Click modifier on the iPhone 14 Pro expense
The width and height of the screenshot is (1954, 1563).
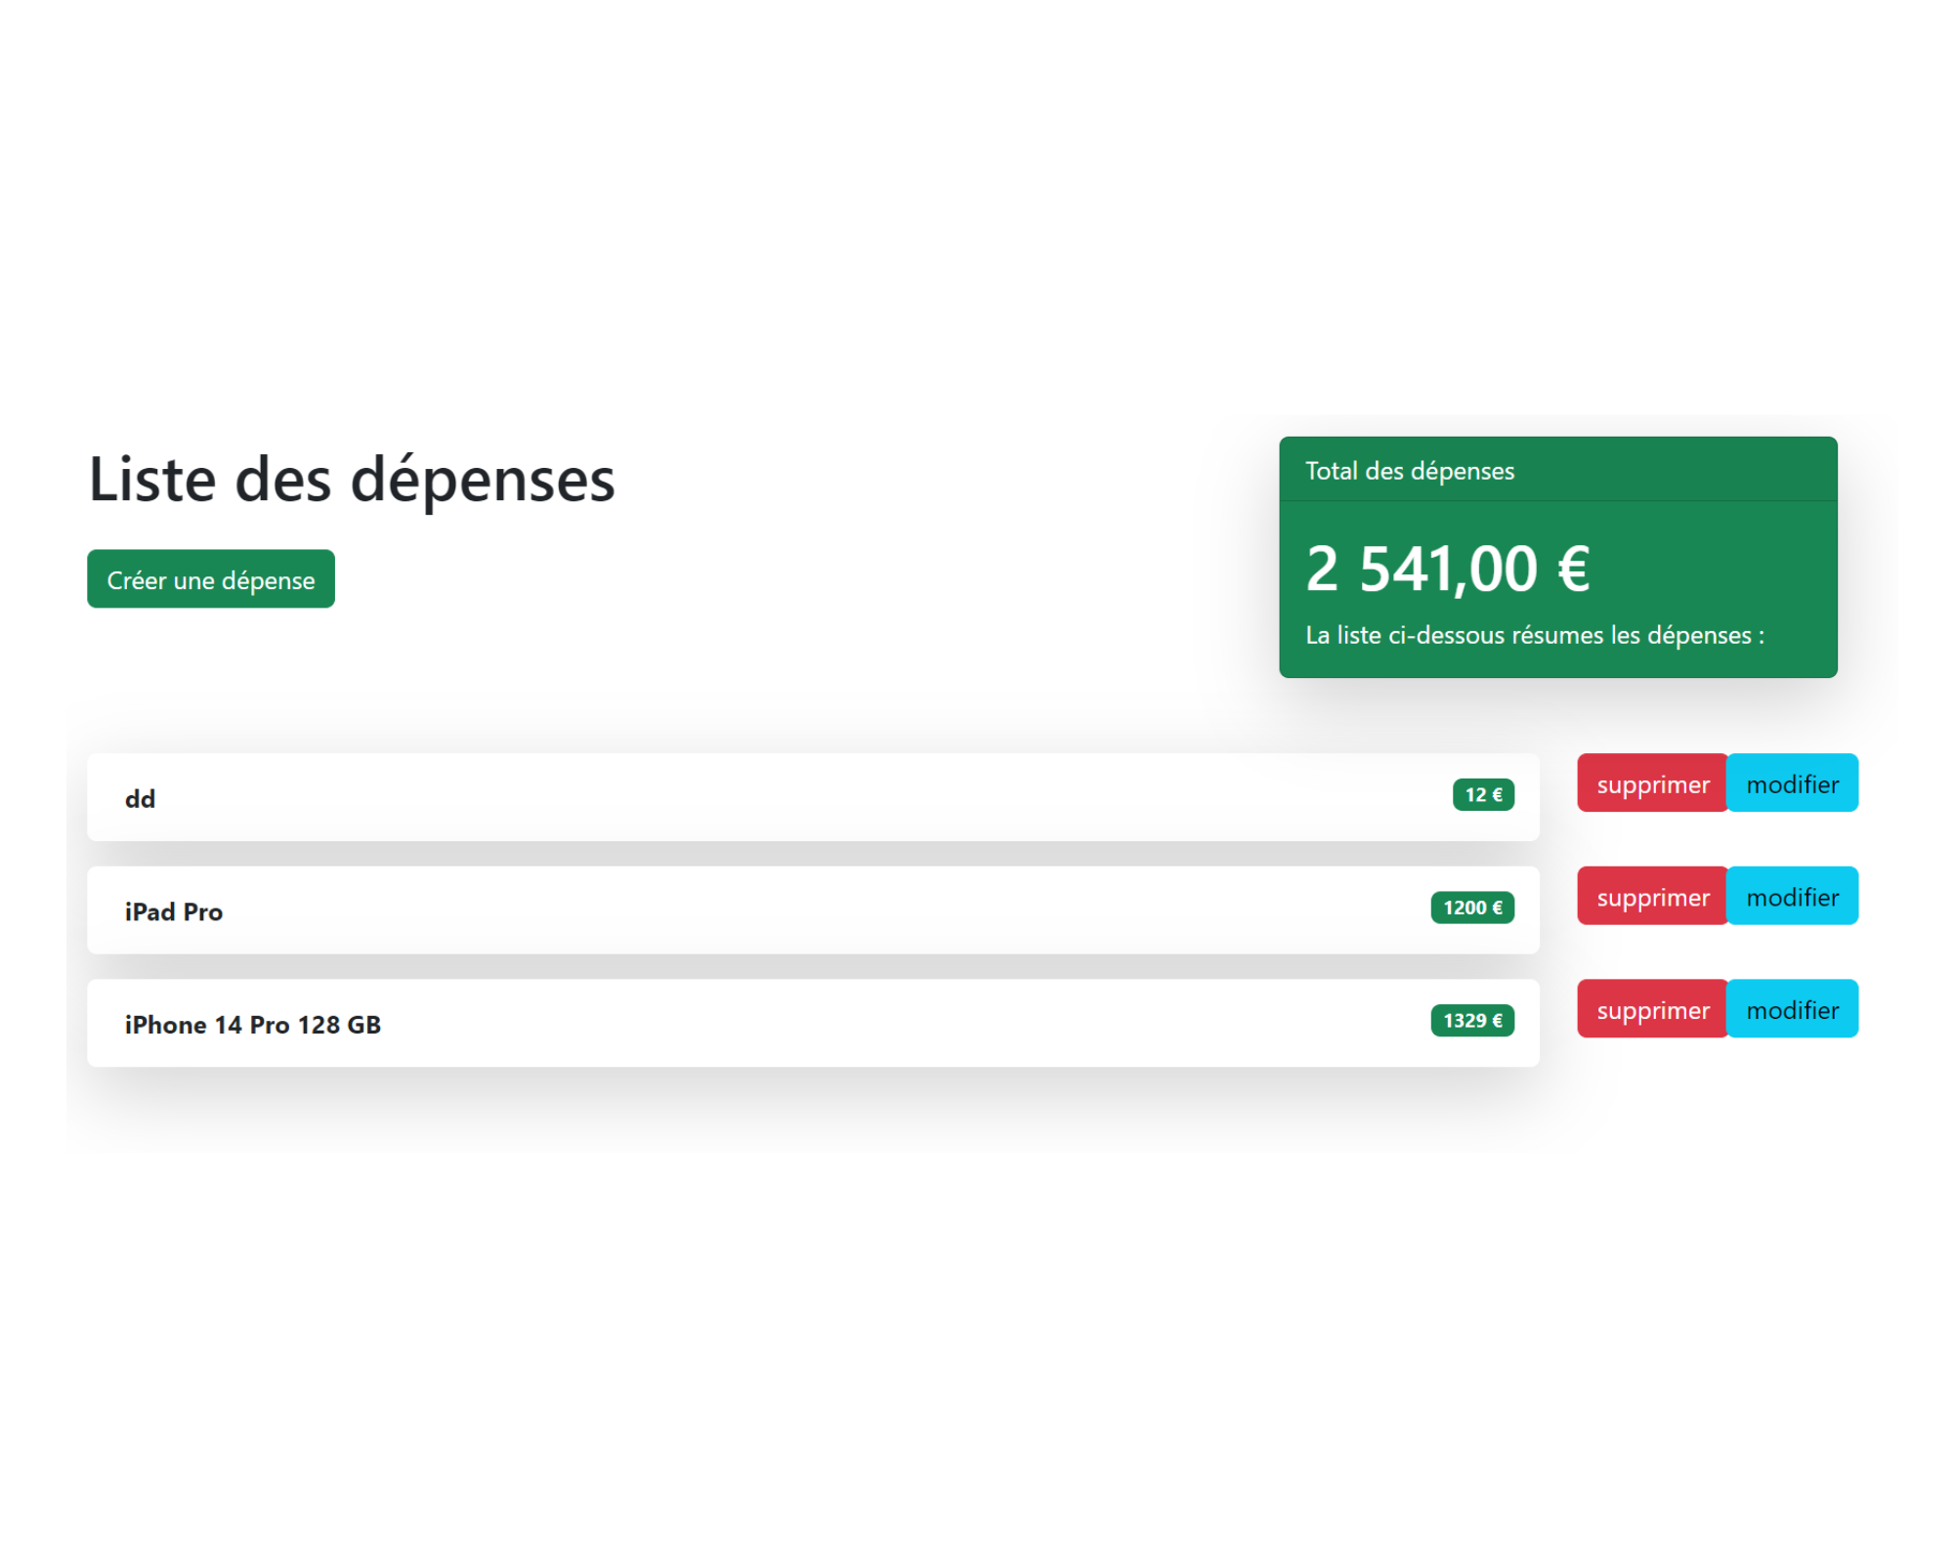[x=1793, y=1009]
